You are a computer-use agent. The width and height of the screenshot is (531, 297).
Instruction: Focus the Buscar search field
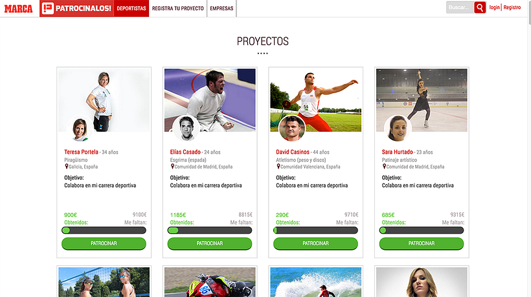[x=460, y=8]
